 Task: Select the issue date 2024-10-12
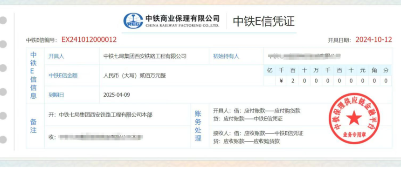click(x=373, y=40)
